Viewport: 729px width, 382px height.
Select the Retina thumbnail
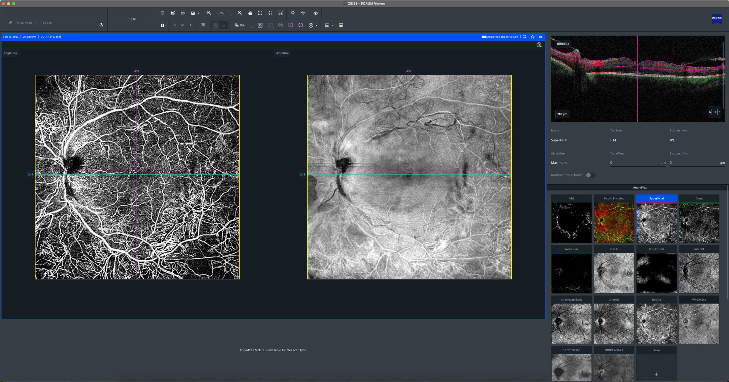click(x=656, y=320)
